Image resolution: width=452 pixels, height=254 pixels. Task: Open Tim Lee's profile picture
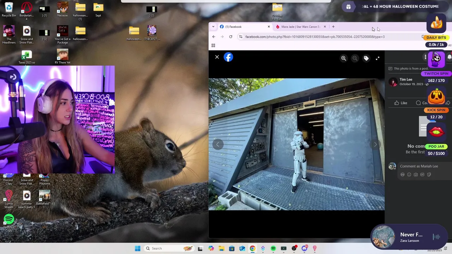pyautogui.click(x=393, y=82)
